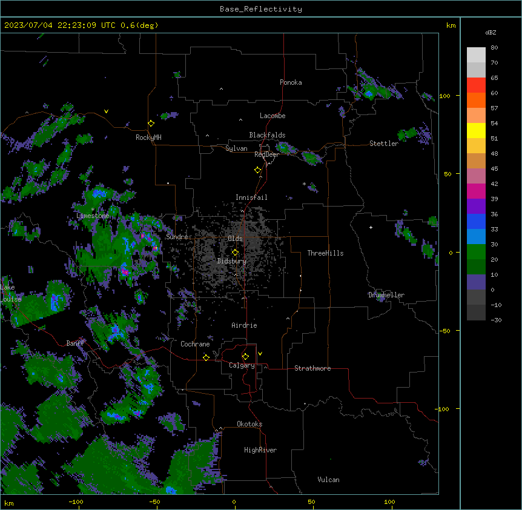Image resolution: width=522 pixels, height=510 pixels.
Task: Click the yellow V marker northwest of RockyMH
Action: pyautogui.click(x=106, y=111)
